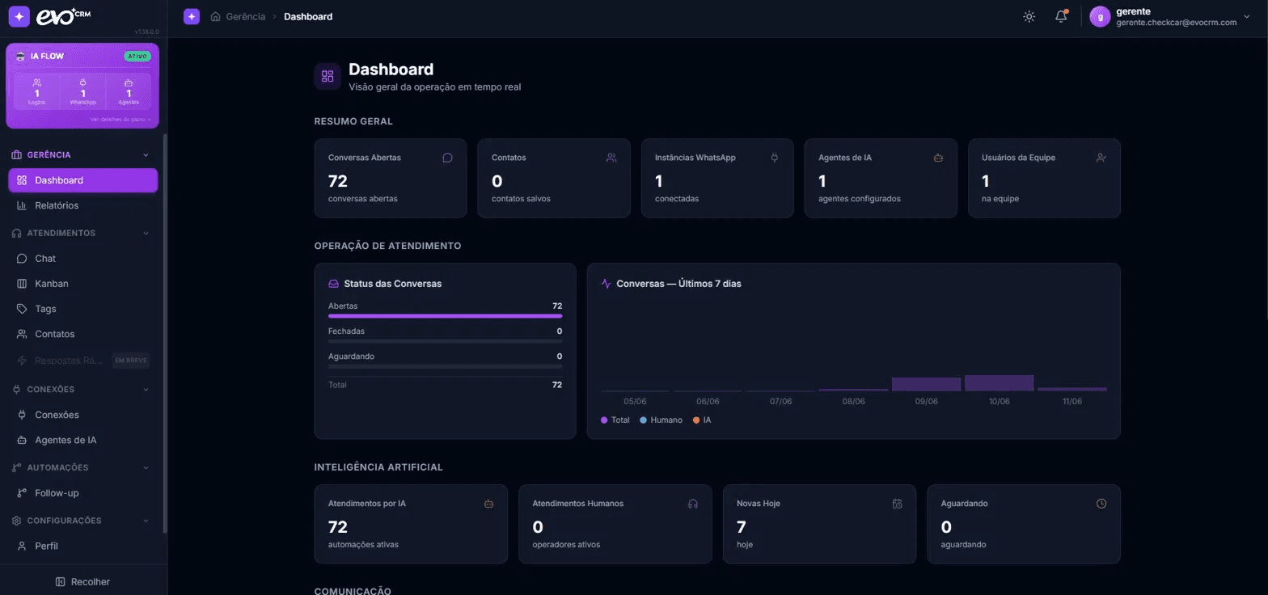Click the Dashboard header grid icon
This screenshot has height=595, width=1268.
point(328,76)
